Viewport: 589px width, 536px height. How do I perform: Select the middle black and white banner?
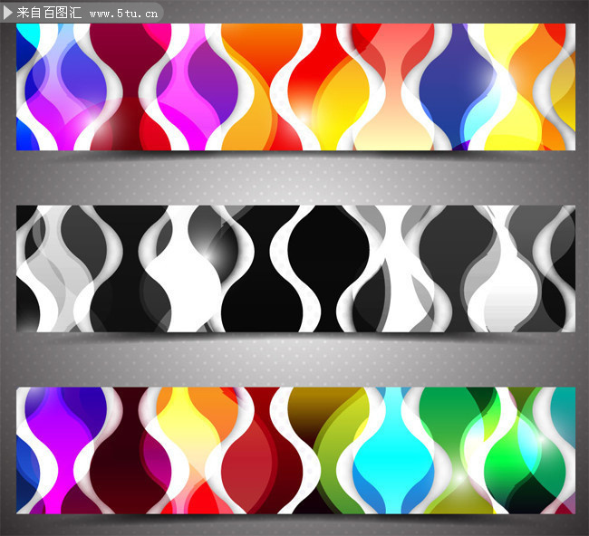tap(295, 268)
